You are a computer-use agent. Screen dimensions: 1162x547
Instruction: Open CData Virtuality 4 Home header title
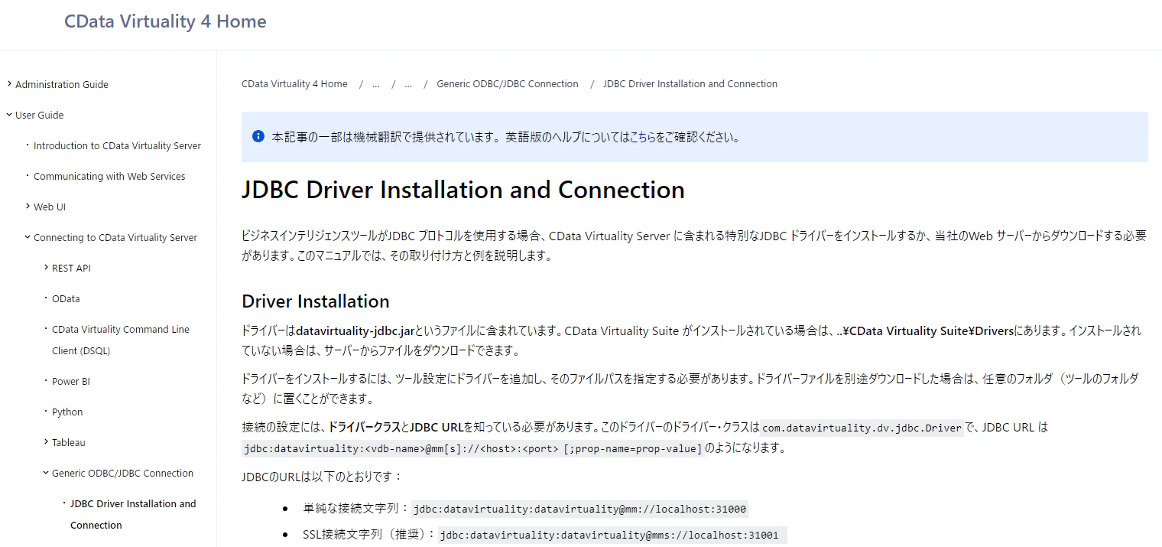165,21
